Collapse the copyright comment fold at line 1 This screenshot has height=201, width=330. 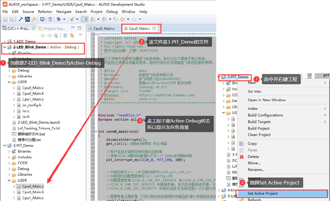[96, 34]
